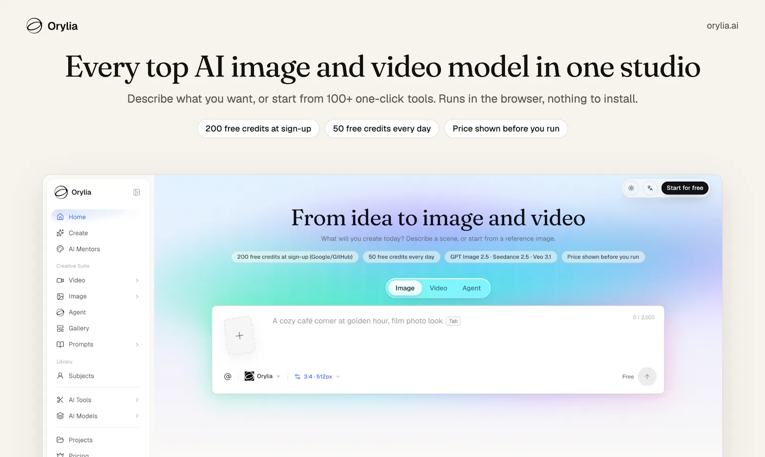Click the Tab suggestion key hint
The height and width of the screenshot is (457, 765).
point(453,321)
